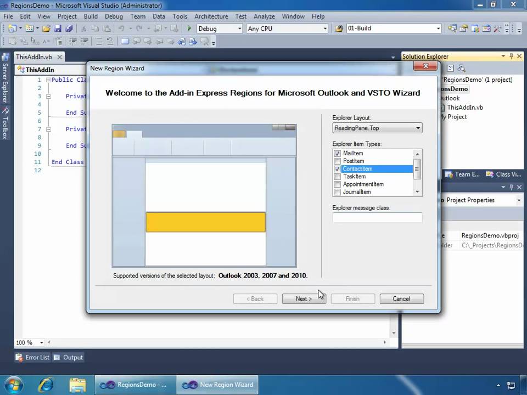
Task: Click the Paste toolbar icon
Action: pos(106,29)
